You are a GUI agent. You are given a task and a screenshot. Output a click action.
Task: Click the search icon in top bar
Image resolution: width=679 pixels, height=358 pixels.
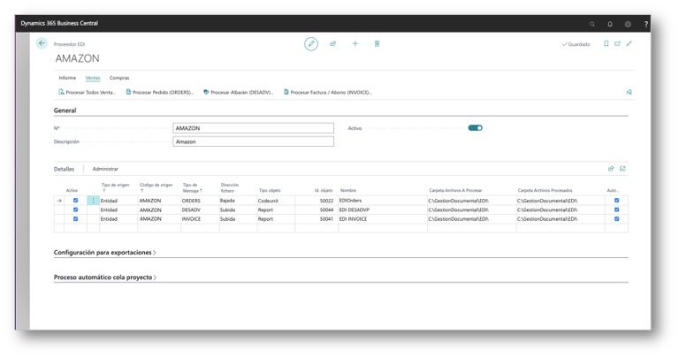592,24
